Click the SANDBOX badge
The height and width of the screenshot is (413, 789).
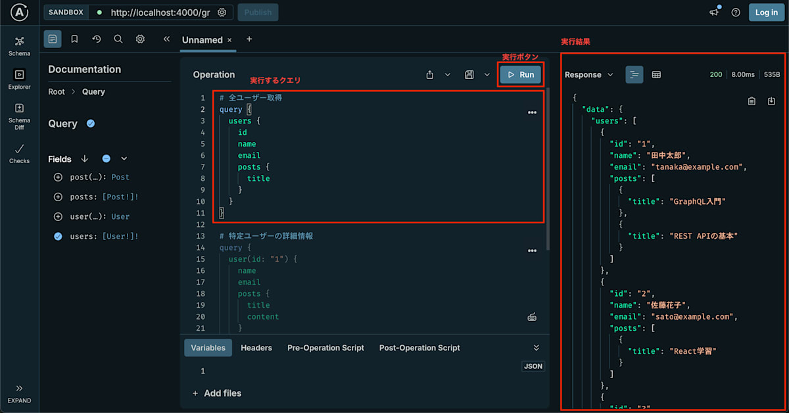tap(66, 12)
